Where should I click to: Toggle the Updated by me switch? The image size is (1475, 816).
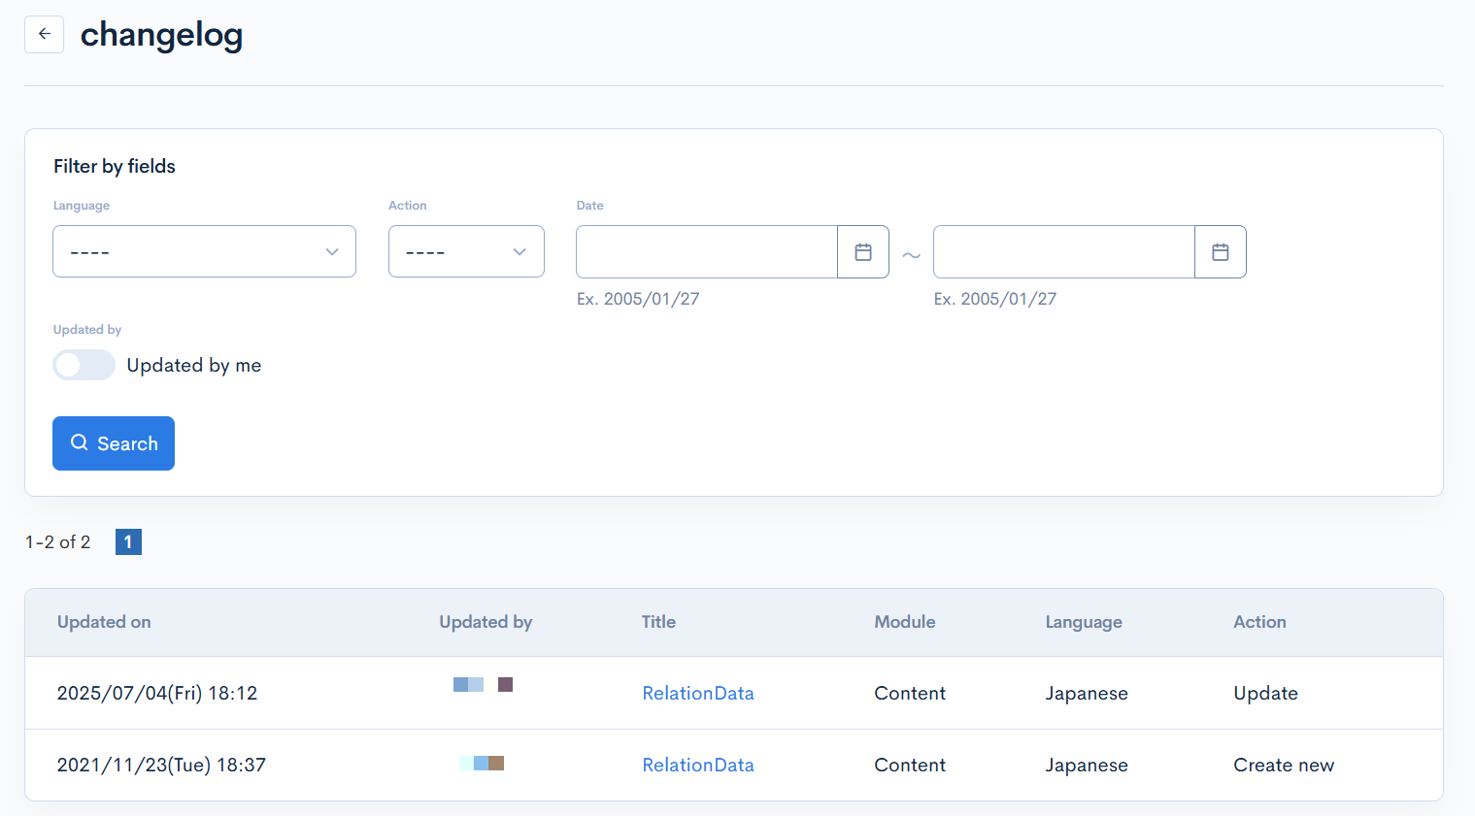[84, 365]
